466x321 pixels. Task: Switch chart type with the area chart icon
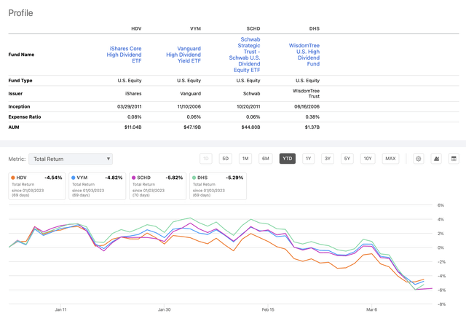coord(436,159)
